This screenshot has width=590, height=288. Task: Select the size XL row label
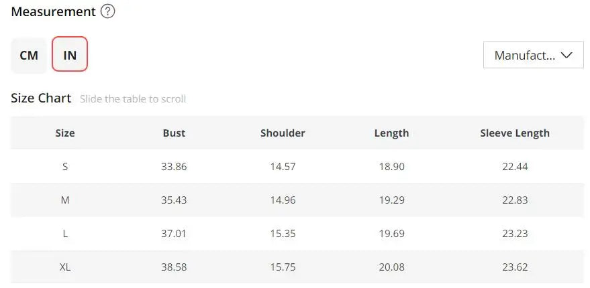(x=65, y=267)
